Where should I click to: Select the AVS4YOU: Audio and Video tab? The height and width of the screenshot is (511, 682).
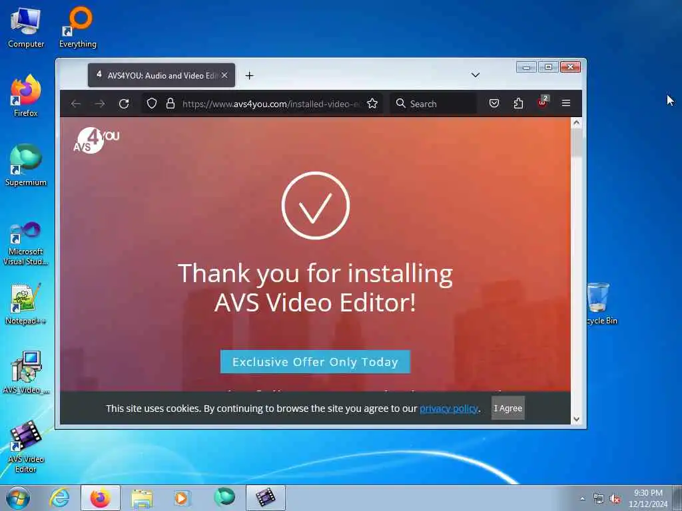point(161,75)
